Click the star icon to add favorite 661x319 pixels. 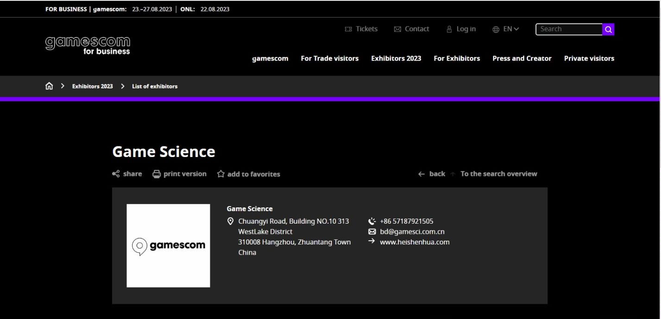pyautogui.click(x=221, y=174)
